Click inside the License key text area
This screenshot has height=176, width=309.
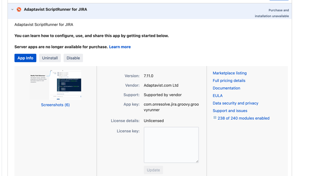click(171, 144)
